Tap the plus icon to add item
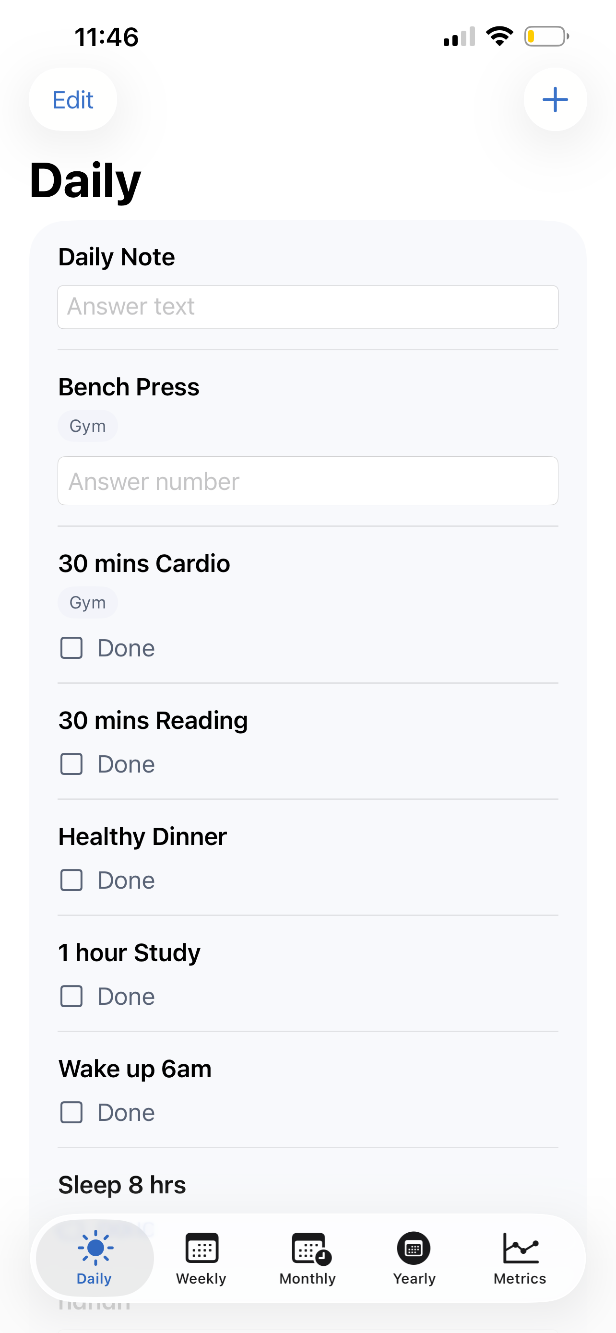This screenshot has width=616, height=1333. 555,99
